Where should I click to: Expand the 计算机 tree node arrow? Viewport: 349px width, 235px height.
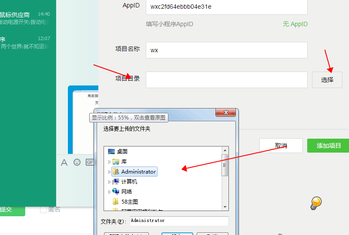point(109,182)
